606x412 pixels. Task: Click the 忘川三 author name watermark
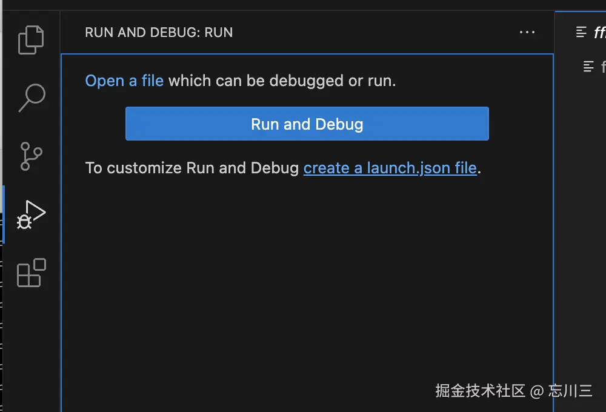click(x=570, y=391)
